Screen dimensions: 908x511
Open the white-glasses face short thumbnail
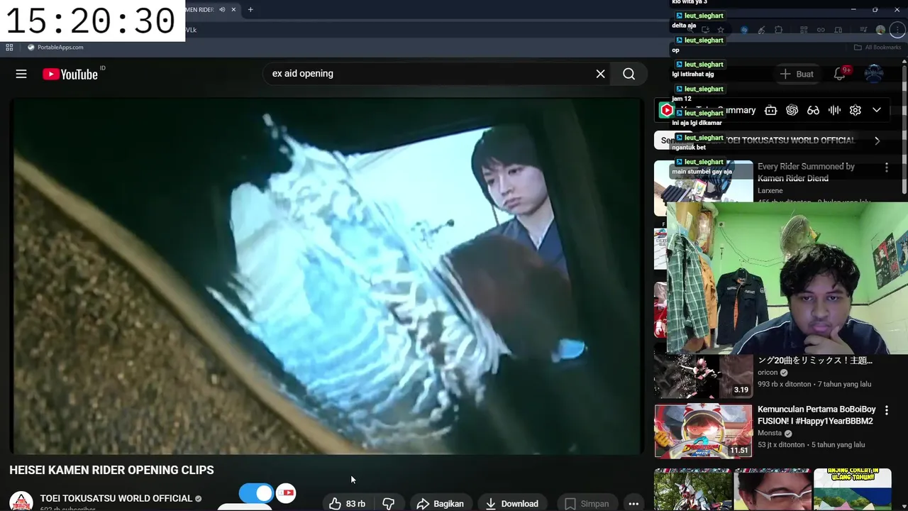coord(772,489)
